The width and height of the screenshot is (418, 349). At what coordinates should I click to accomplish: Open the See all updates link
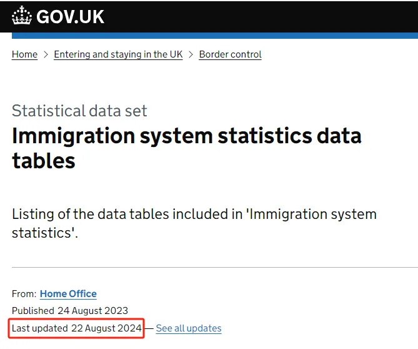(189, 328)
